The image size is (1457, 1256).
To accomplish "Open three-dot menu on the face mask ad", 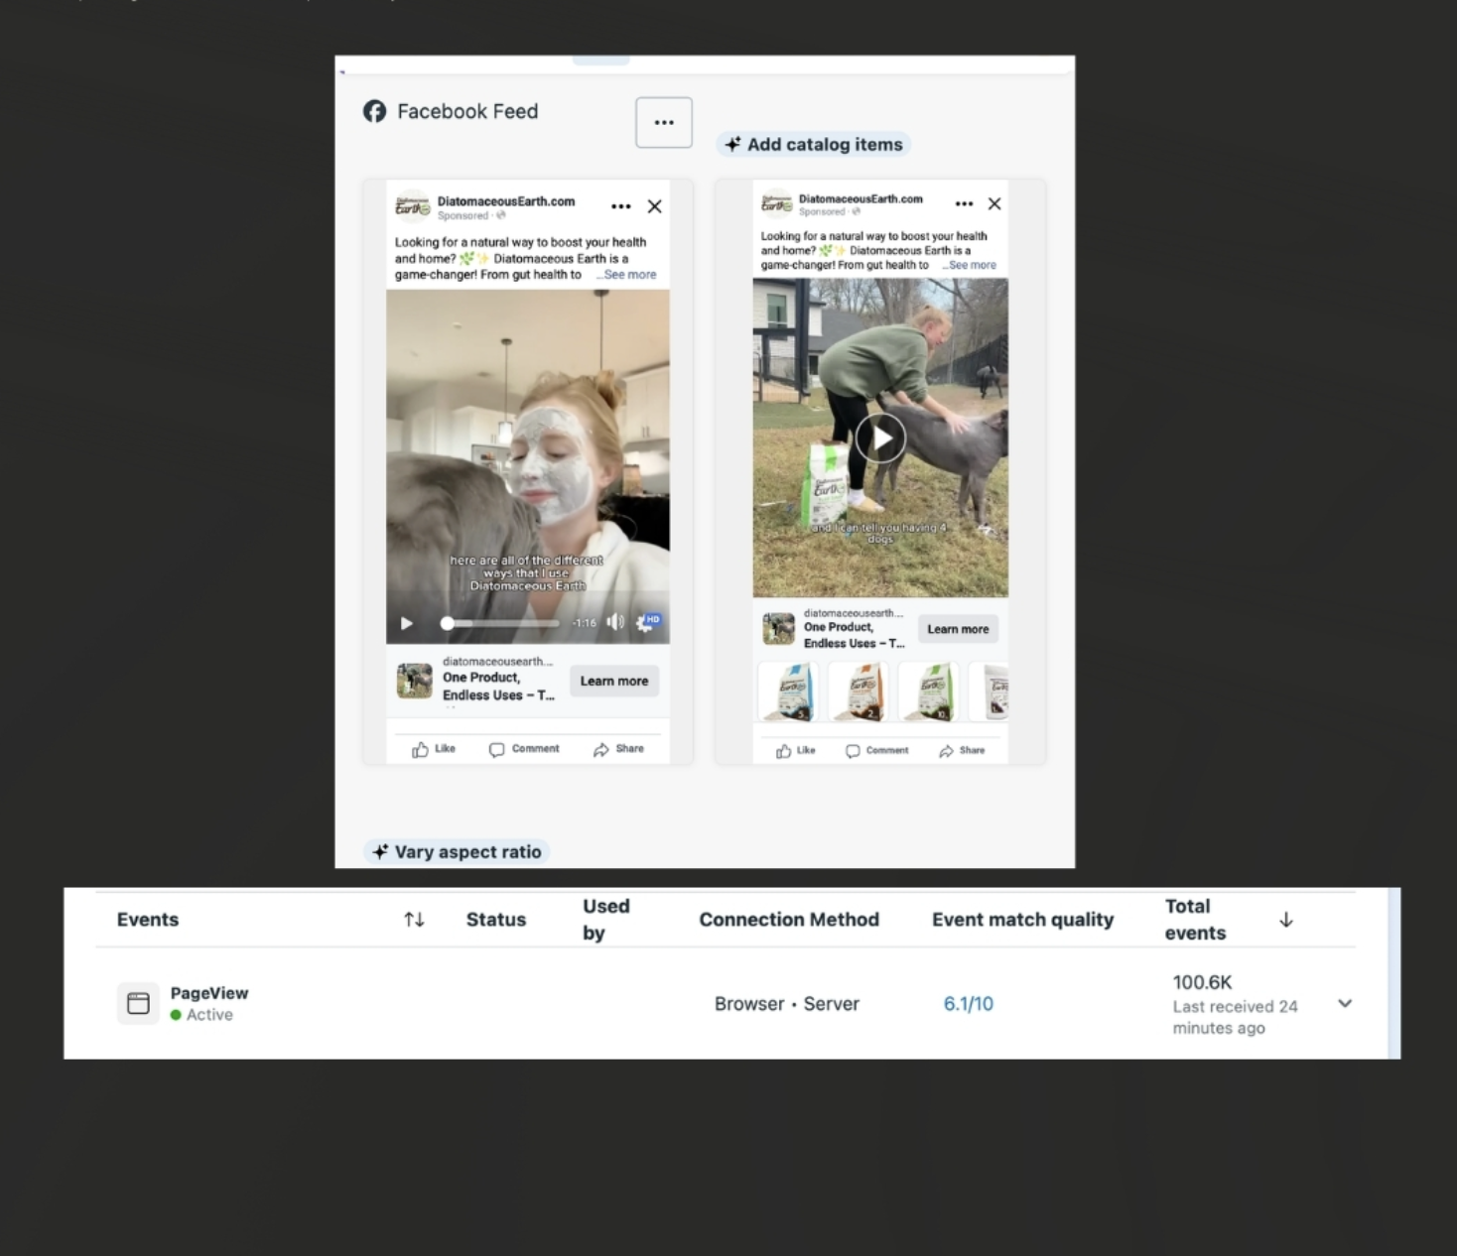I will [621, 206].
